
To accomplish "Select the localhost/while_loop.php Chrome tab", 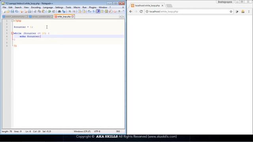I will point(147,6).
